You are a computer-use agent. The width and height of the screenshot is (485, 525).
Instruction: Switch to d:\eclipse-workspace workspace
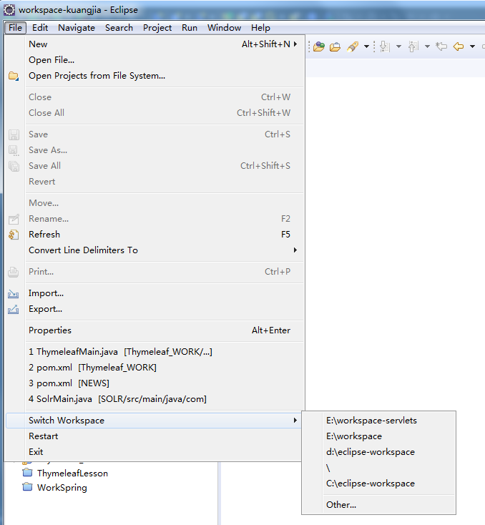tap(379, 452)
